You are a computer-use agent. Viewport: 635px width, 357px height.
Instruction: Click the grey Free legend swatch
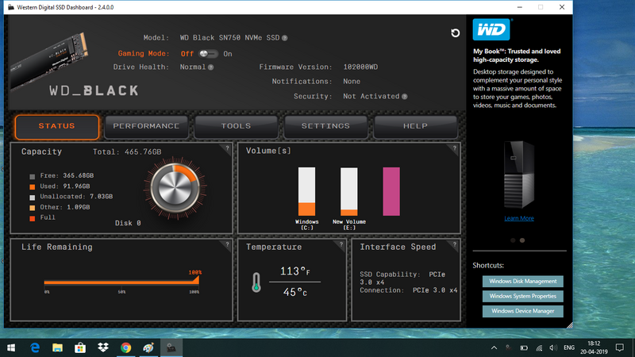(x=33, y=176)
